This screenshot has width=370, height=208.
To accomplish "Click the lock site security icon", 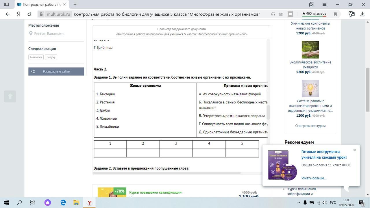I will tap(41, 14).
